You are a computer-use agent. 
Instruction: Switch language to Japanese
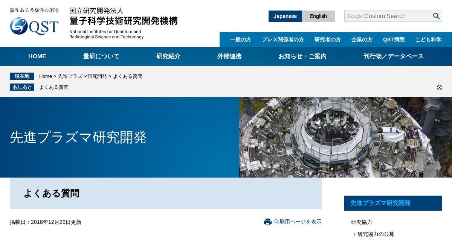pos(285,16)
